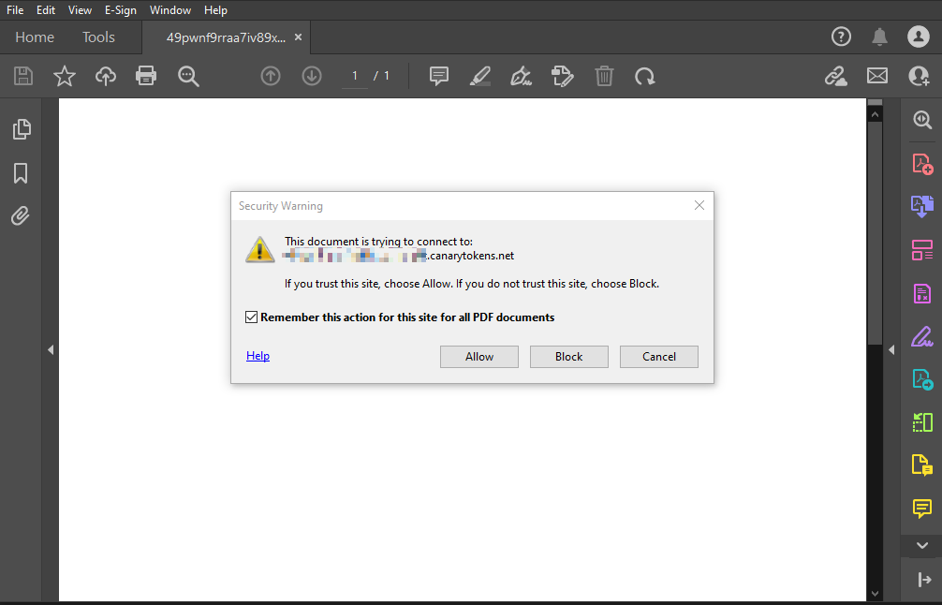The image size is (942, 605).
Task: Add a sticky note comment
Action: 438,75
